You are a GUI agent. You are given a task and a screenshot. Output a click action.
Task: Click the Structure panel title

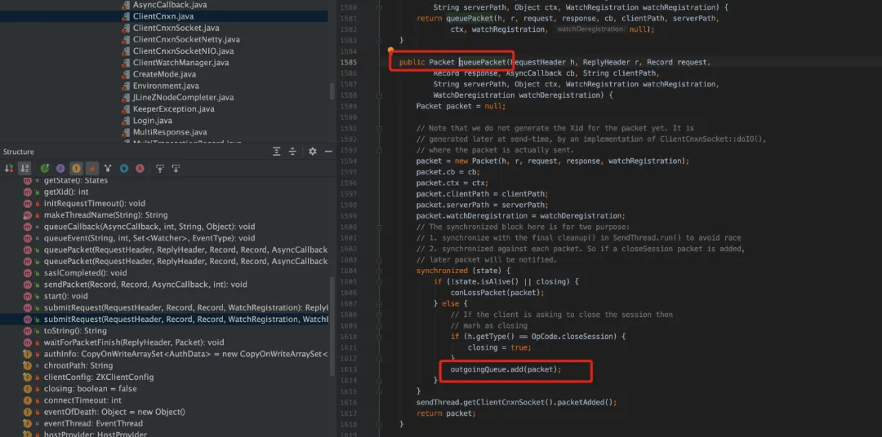tap(19, 152)
